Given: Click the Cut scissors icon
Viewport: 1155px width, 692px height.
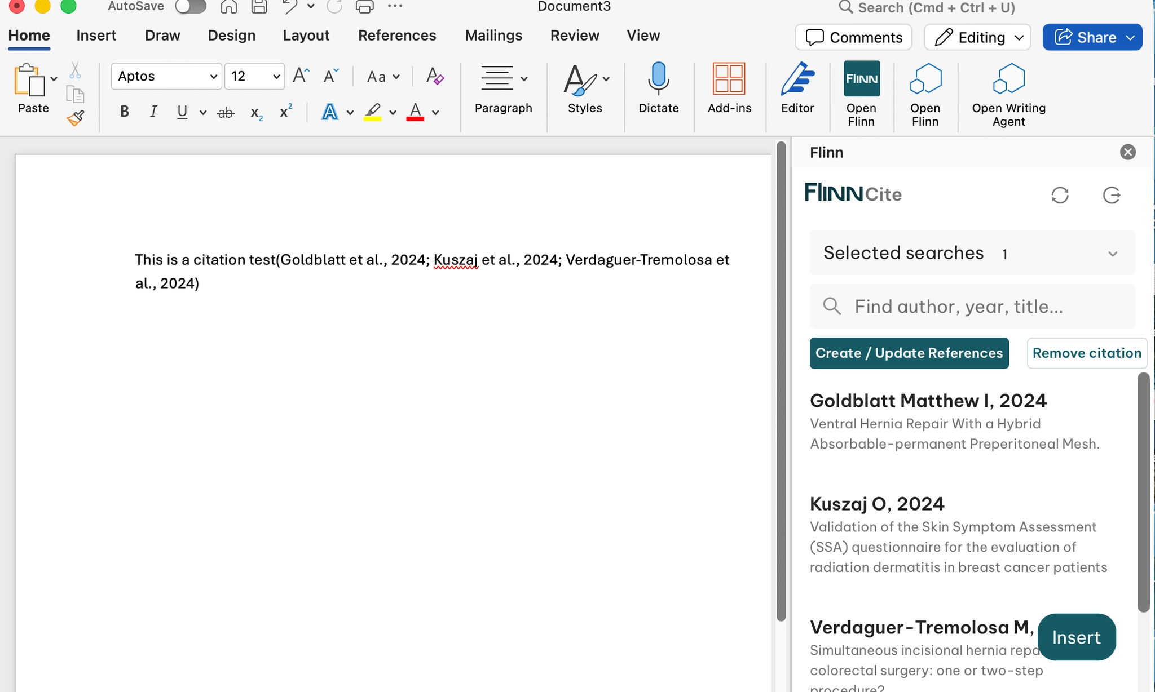Looking at the screenshot, I should tap(75, 70).
